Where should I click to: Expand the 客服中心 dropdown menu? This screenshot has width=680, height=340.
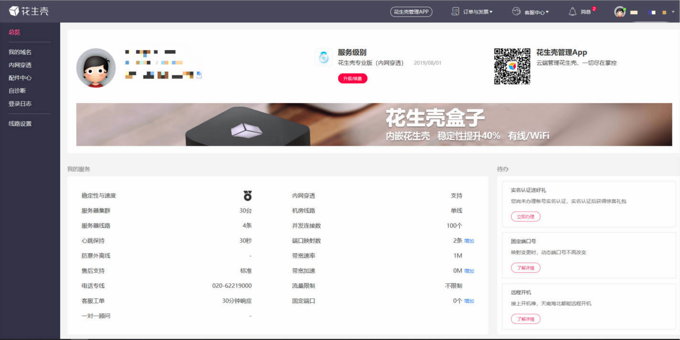coord(536,12)
